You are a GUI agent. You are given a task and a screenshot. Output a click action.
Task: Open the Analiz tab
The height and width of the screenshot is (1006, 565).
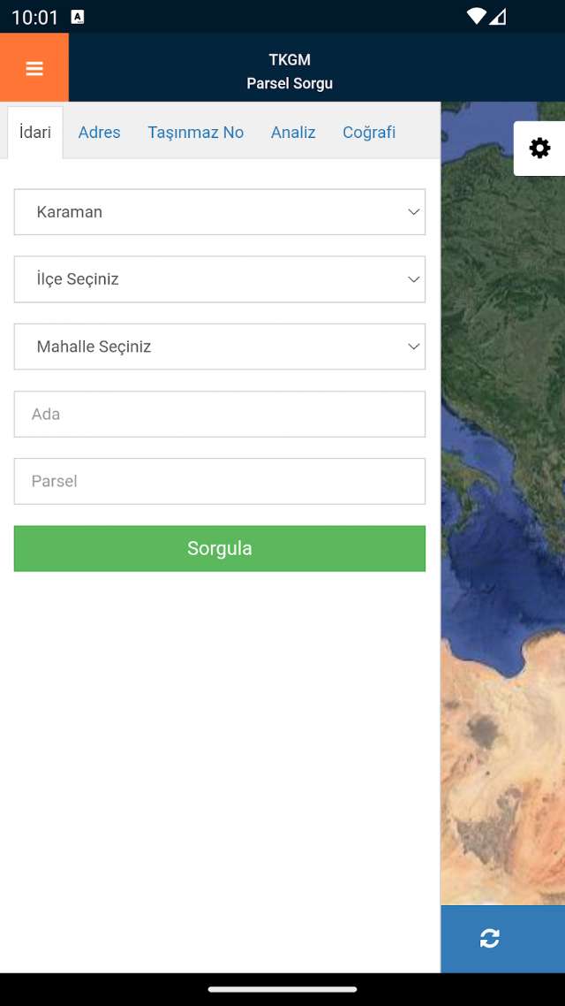(293, 133)
